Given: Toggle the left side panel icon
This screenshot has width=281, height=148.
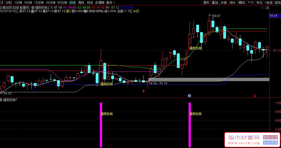Looking at the screenshot, I should tap(2, 3).
